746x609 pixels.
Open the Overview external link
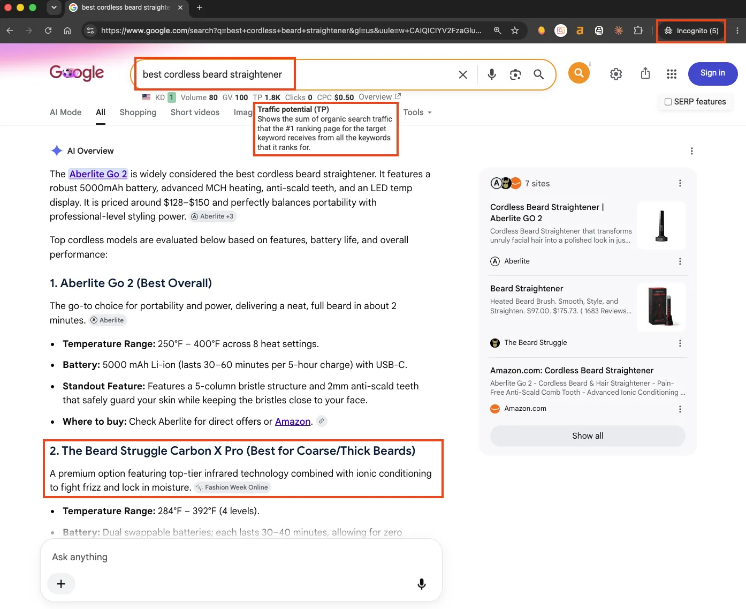coord(379,97)
